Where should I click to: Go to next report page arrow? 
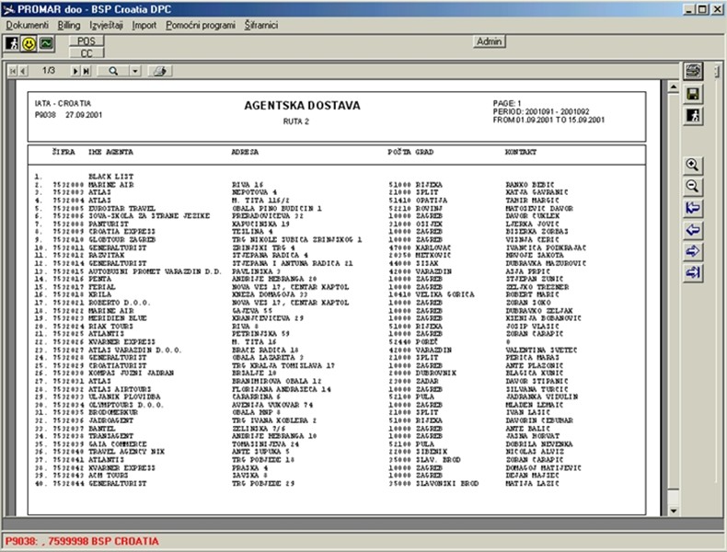(75, 71)
